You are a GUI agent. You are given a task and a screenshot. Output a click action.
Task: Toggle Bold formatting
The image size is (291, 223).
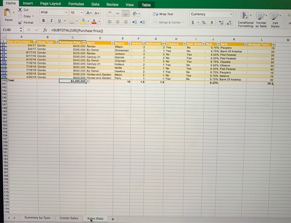pyautogui.click(x=43, y=21)
